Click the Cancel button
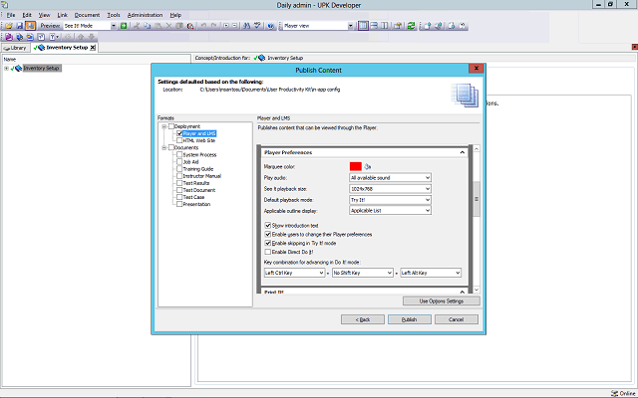This screenshot has width=638, height=398. coord(457,319)
